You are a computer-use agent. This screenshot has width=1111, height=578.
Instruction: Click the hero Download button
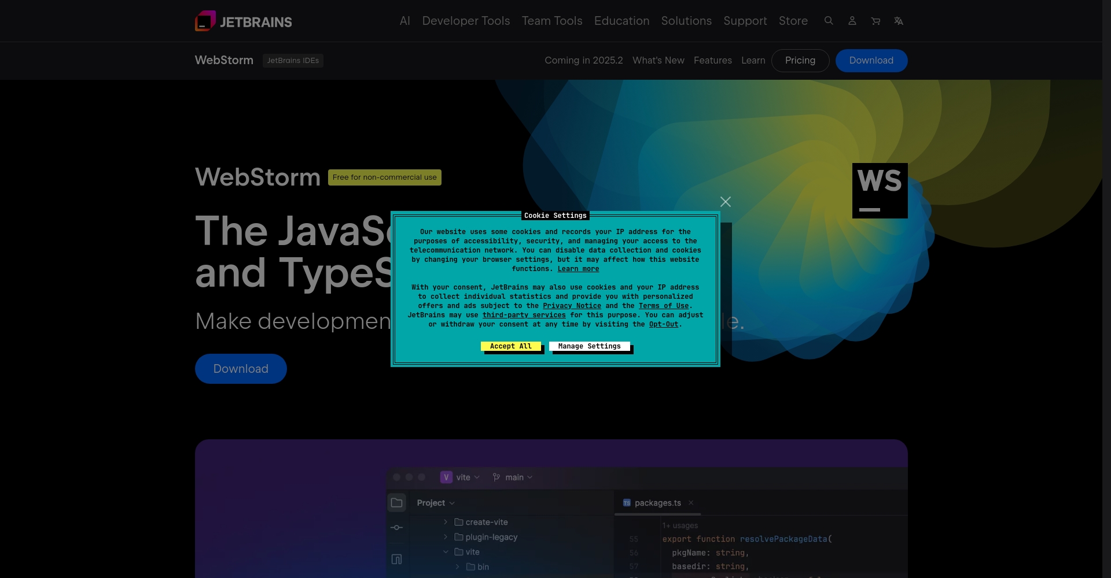241,369
